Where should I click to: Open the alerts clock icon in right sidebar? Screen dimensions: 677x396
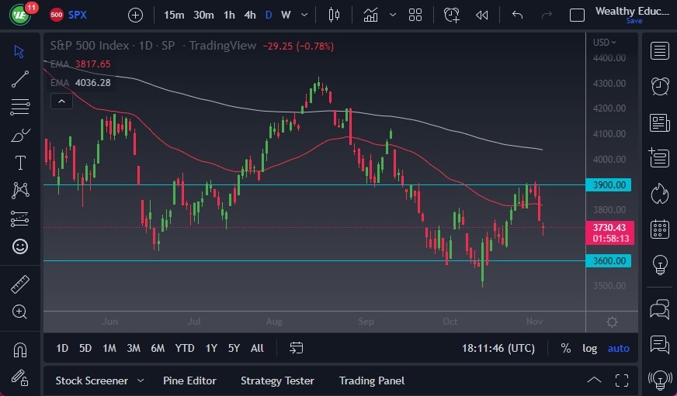click(660, 86)
